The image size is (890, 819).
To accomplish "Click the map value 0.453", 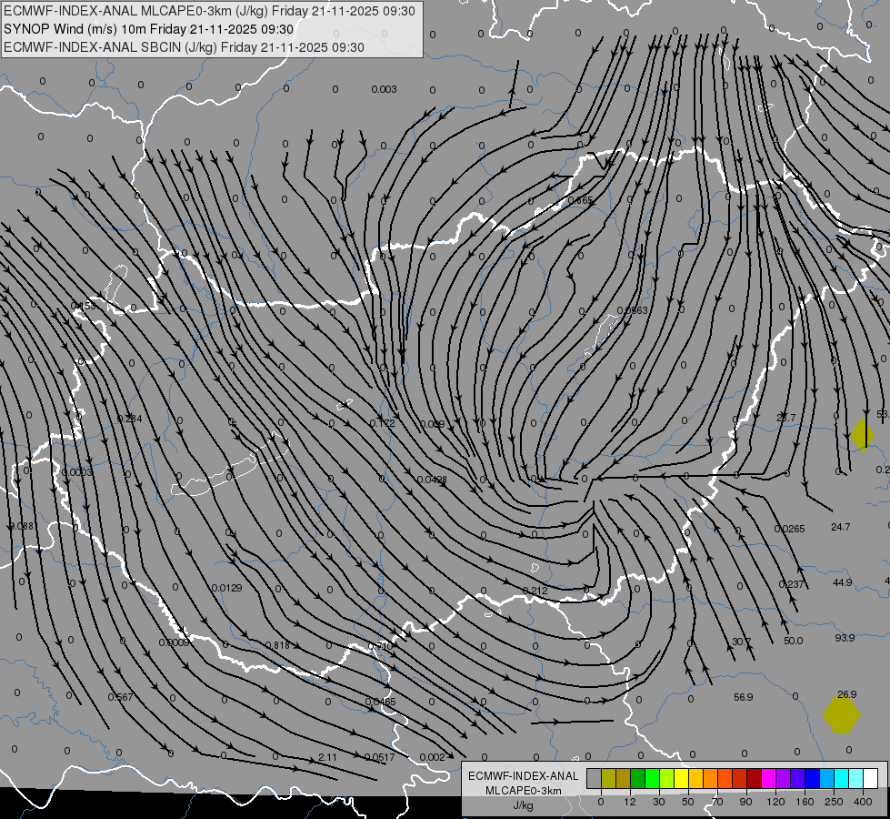I will [x=84, y=307].
